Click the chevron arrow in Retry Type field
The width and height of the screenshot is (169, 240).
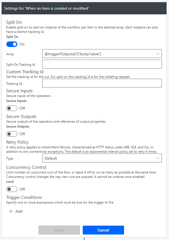(x=158, y=158)
